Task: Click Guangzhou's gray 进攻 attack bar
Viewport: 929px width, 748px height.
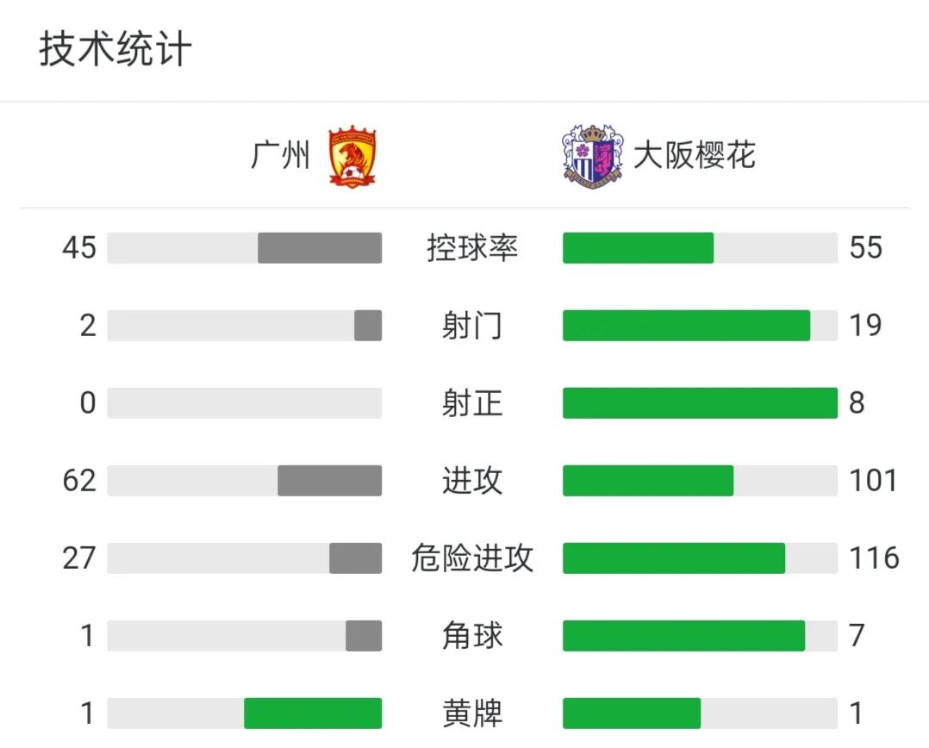Action: [329, 481]
